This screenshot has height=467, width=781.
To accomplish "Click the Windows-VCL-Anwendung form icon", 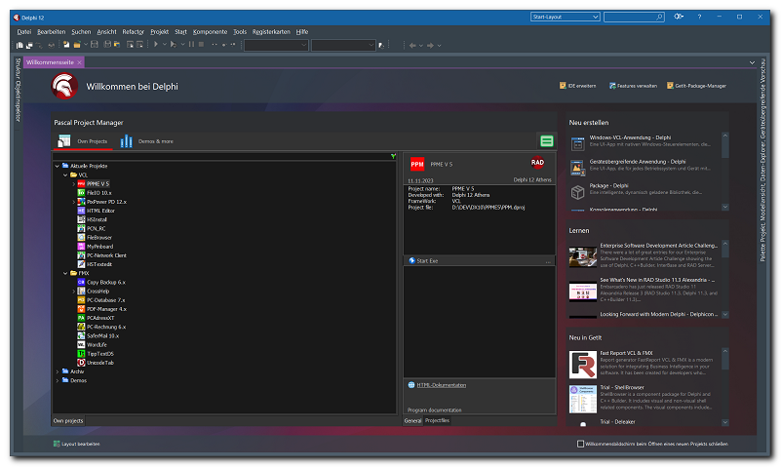I will coord(577,144).
